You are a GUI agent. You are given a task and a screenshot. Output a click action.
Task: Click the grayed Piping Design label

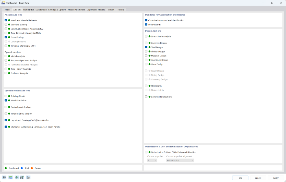click(158, 75)
